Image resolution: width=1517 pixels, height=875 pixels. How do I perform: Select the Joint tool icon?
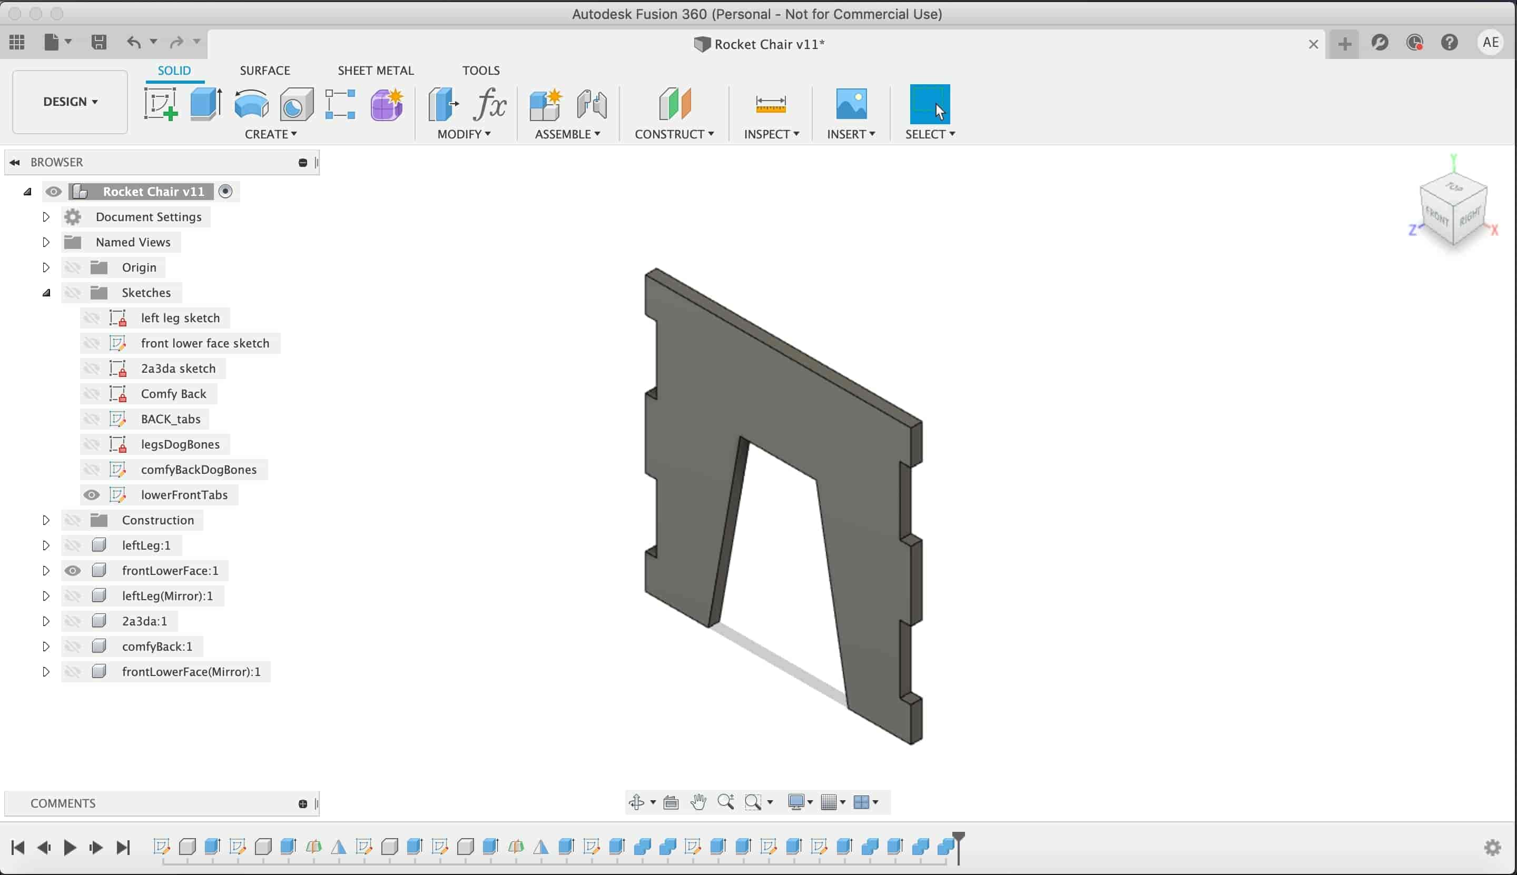[x=592, y=104]
